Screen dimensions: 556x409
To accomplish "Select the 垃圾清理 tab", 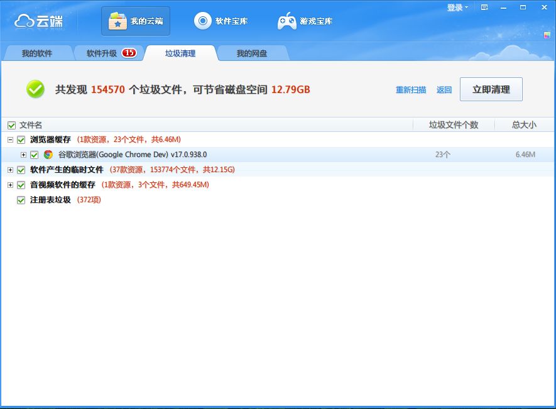I will (x=180, y=53).
